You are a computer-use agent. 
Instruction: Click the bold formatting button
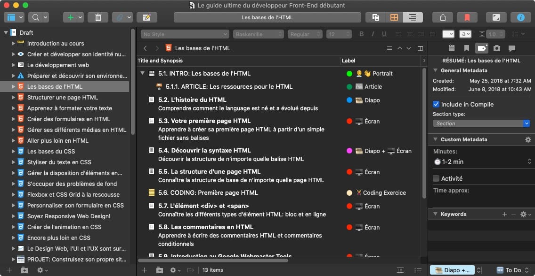click(x=362, y=34)
